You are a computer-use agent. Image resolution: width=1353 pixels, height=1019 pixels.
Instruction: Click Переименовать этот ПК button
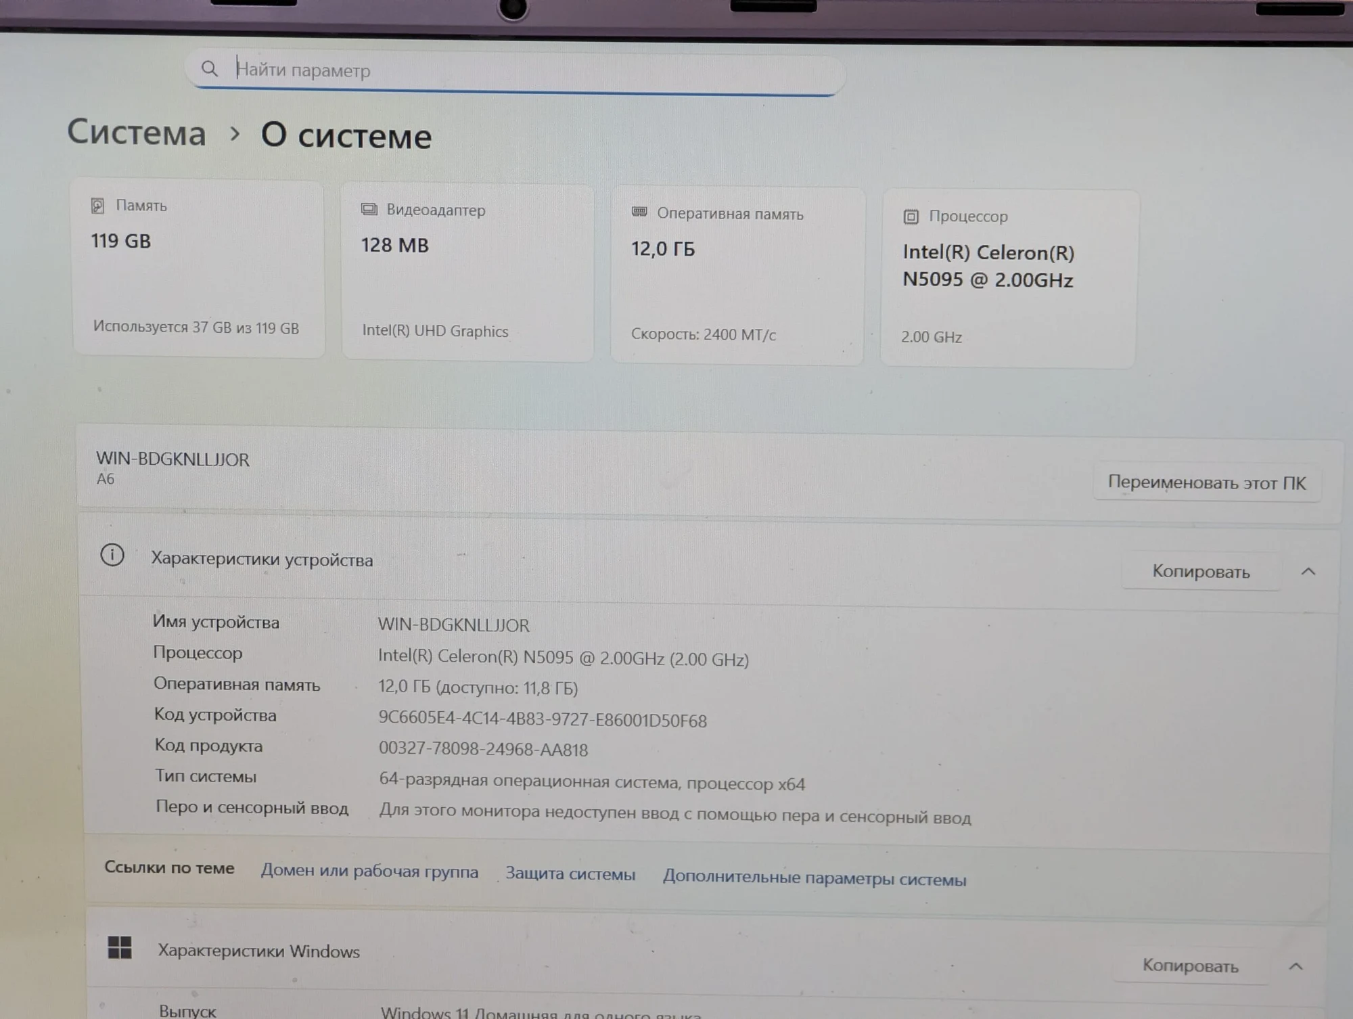coord(1207,482)
